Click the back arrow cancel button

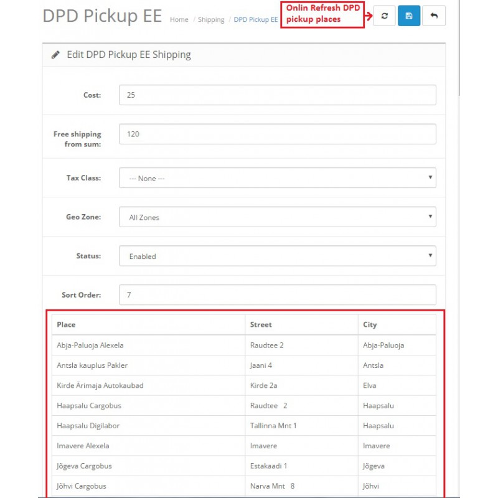pos(434,16)
